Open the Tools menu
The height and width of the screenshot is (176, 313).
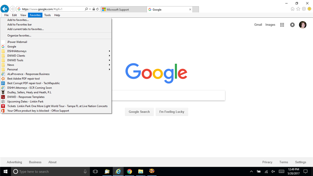47,15
